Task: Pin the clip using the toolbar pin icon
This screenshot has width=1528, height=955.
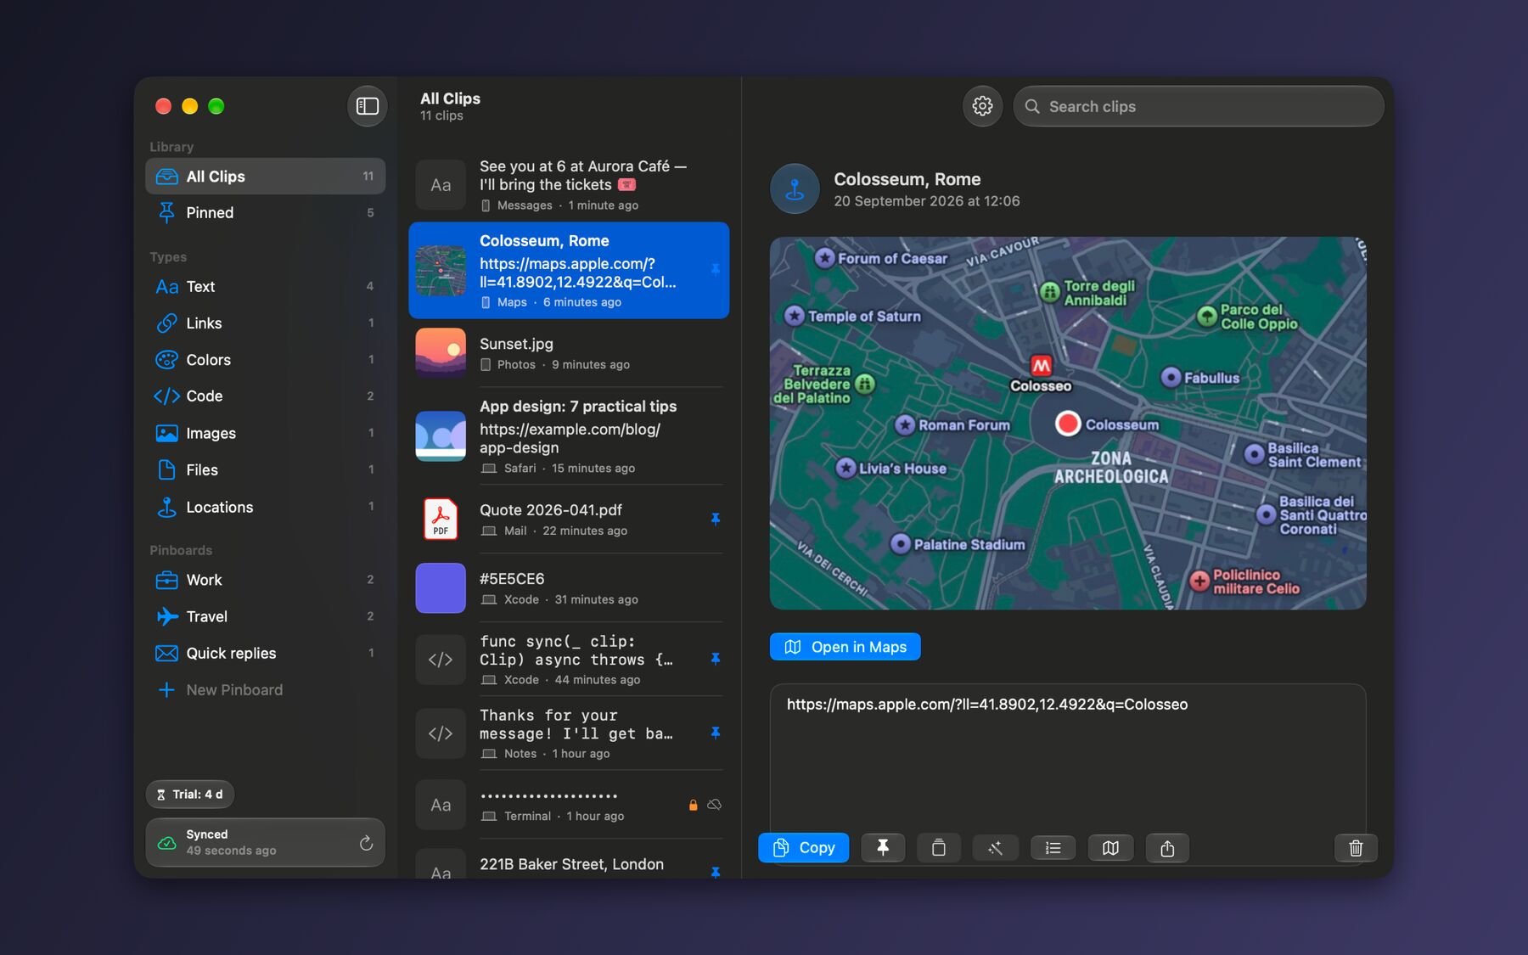Action: click(x=883, y=848)
